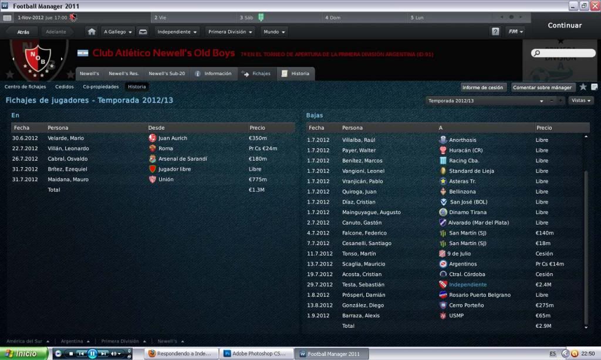Open the Co-propiedades subtab
The image size is (601, 360).
tap(101, 87)
